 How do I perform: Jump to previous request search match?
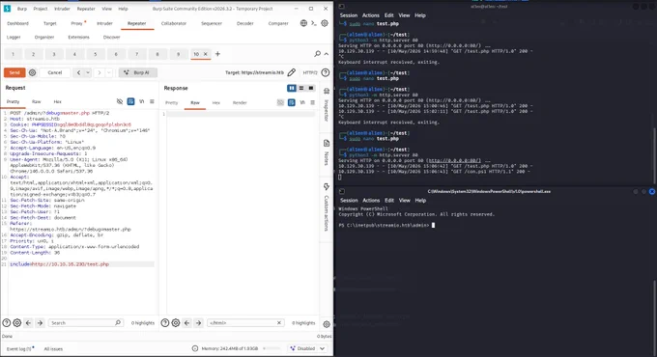click(x=28, y=322)
